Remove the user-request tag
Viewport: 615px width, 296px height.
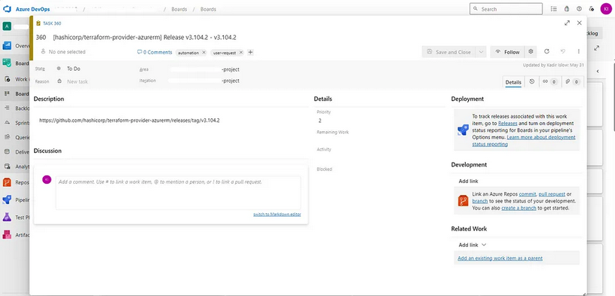pos(241,52)
